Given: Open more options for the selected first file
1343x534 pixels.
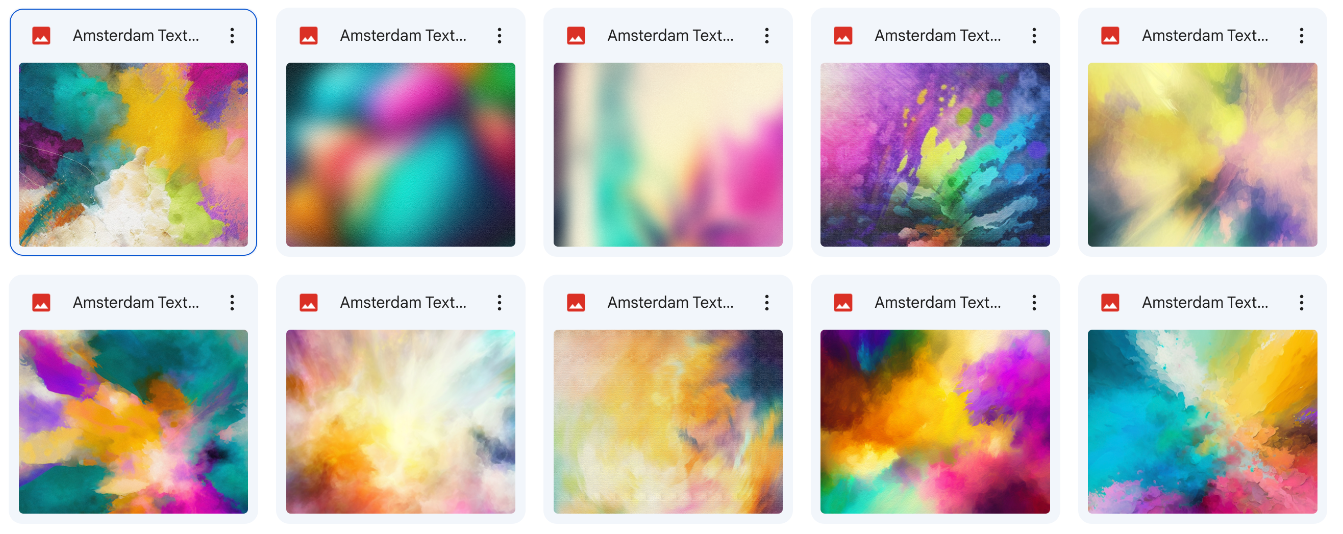Looking at the screenshot, I should click(x=232, y=35).
